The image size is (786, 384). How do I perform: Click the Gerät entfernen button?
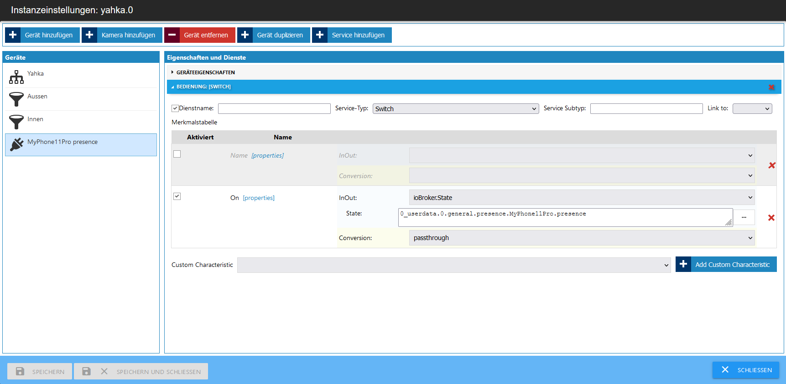[200, 35]
